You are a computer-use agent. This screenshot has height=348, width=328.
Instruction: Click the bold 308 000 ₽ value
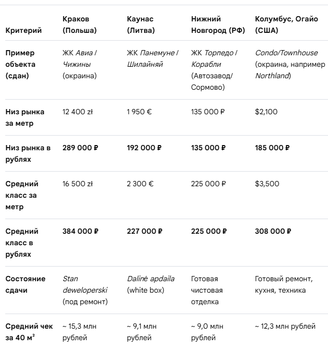coord(273,231)
